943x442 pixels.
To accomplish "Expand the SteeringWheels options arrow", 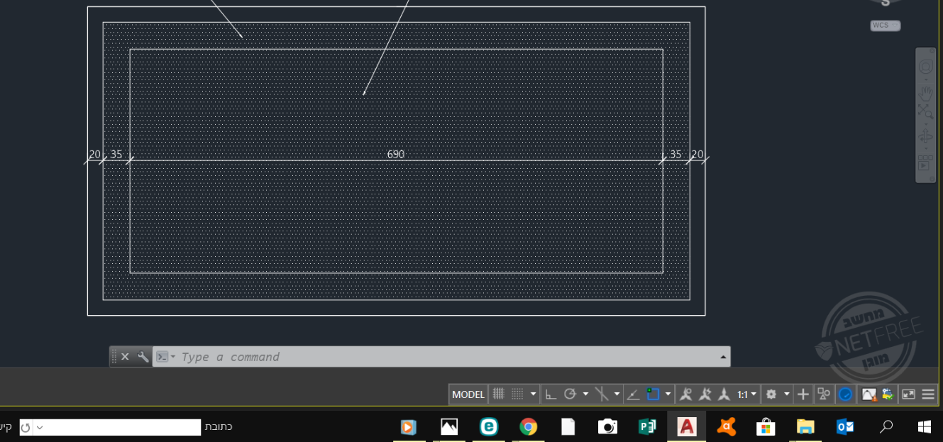I will tap(926, 79).
